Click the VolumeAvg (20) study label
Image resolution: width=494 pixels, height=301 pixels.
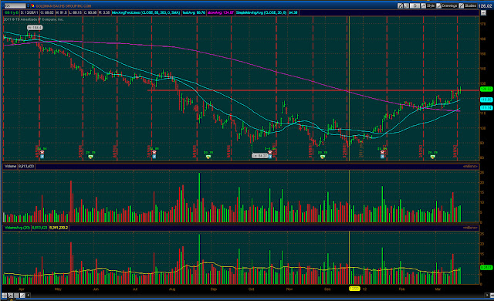[x=17, y=228]
